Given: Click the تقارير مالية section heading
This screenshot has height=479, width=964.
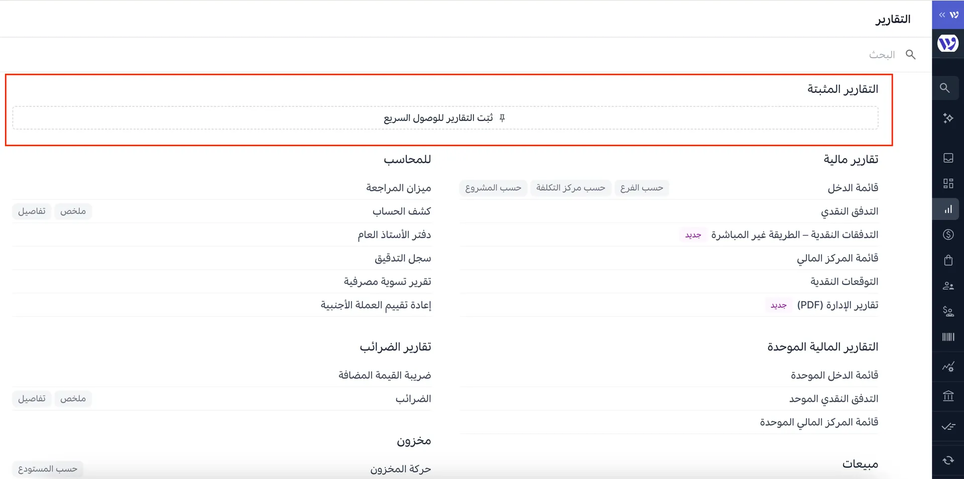Looking at the screenshot, I should pos(851,160).
